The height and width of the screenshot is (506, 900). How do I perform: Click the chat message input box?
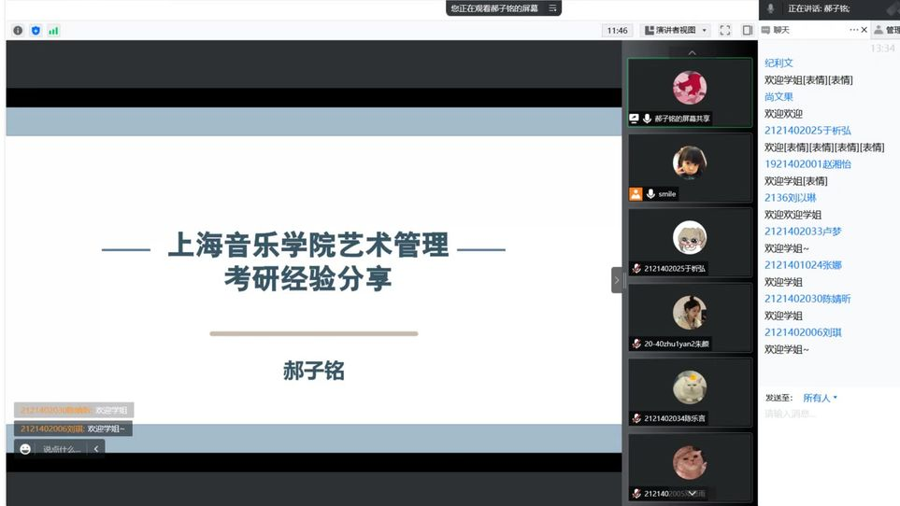click(827, 414)
